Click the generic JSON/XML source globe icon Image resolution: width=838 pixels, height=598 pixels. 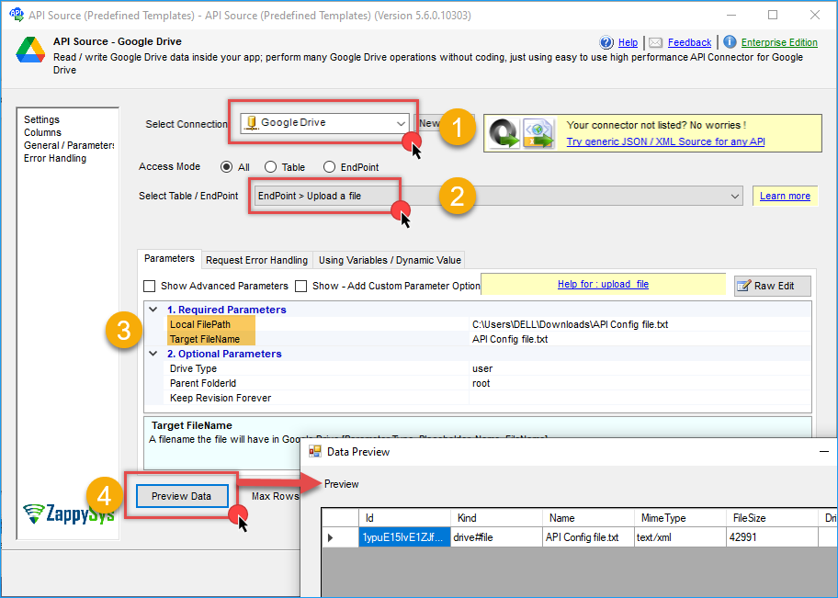(x=539, y=133)
